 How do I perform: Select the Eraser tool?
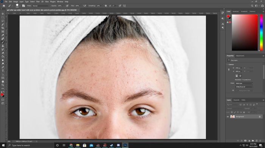tap(3, 53)
